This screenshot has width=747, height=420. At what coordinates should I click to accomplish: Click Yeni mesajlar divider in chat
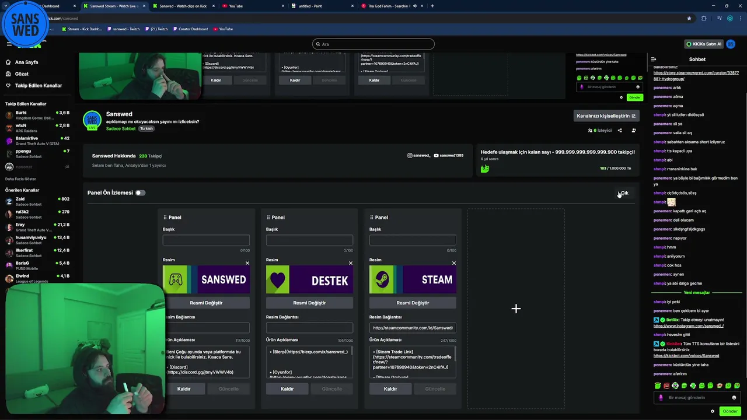pos(696,292)
